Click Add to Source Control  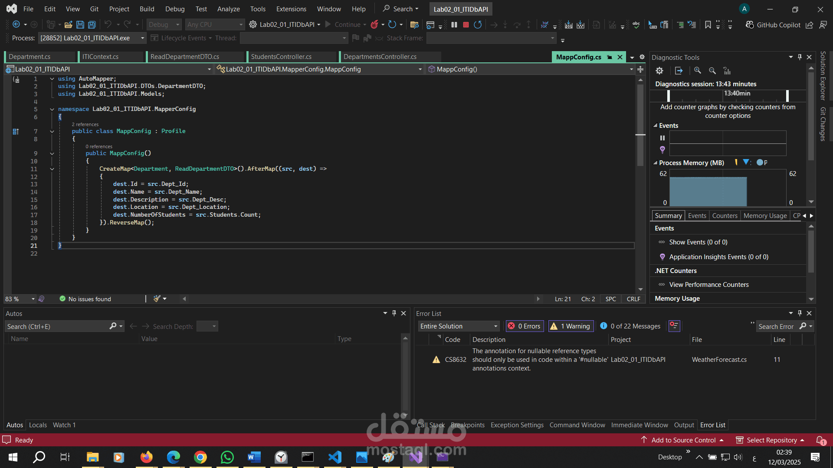click(683, 440)
